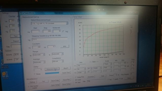Click the Report button in Settings window
The height and width of the screenshot is (91, 162).
click(16, 41)
